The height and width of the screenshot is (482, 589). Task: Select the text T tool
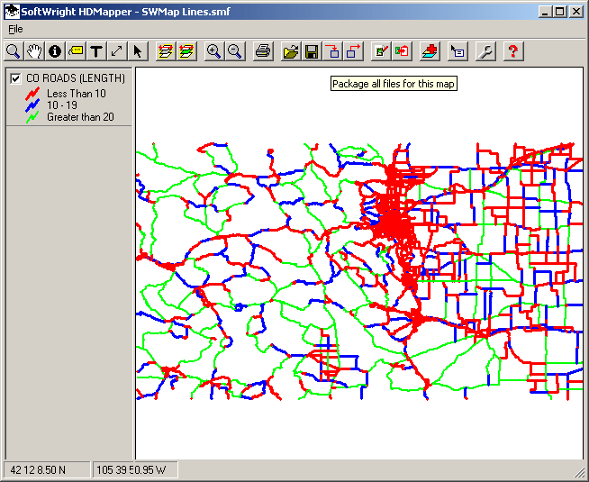click(x=96, y=51)
